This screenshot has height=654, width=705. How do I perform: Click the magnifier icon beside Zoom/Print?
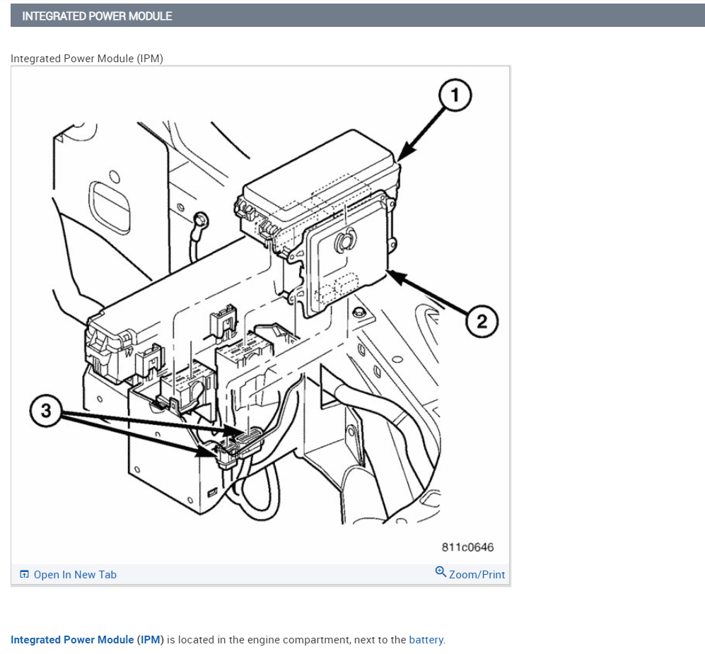[441, 572]
